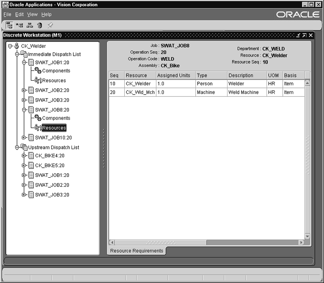Image resolution: width=324 pixels, height=283 pixels.
Task: Click the Weld Machine description cell
Action: pyautogui.click(x=247, y=92)
